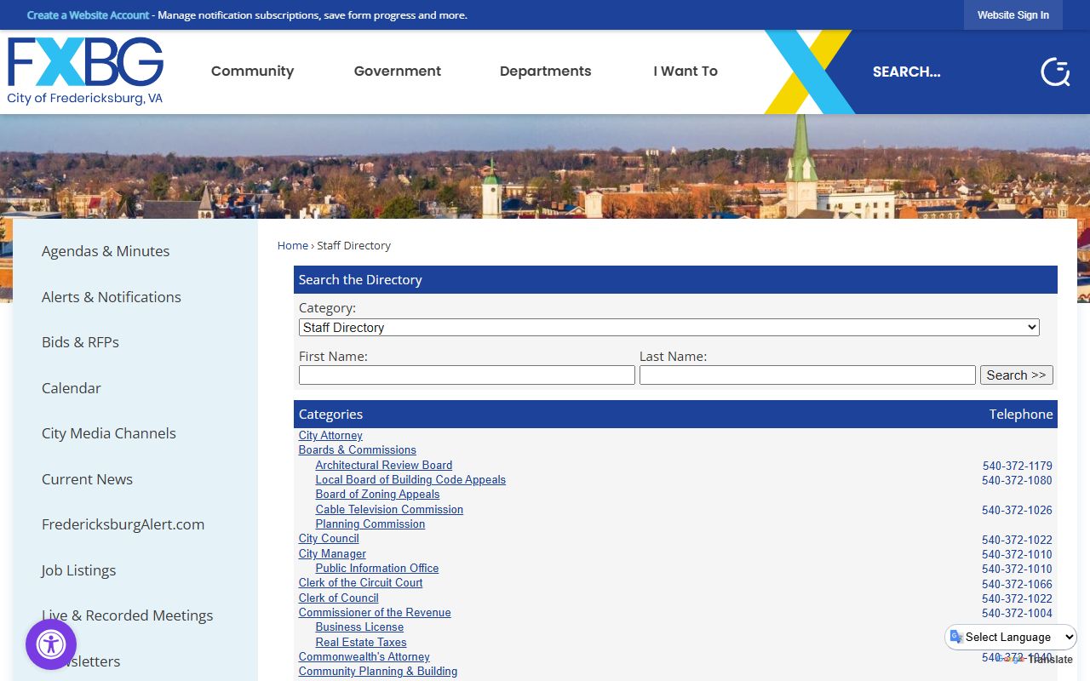The image size is (1090, 681).
Task: Open Cable Television Commission link
Action: pyautogui.click(x=389, y=510)
